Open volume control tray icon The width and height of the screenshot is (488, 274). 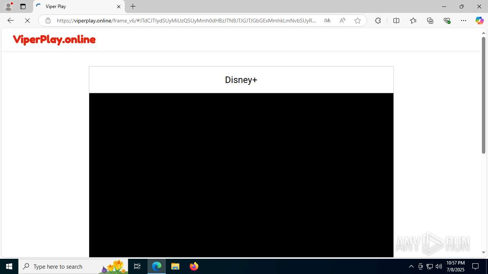[x=439, y=266]
